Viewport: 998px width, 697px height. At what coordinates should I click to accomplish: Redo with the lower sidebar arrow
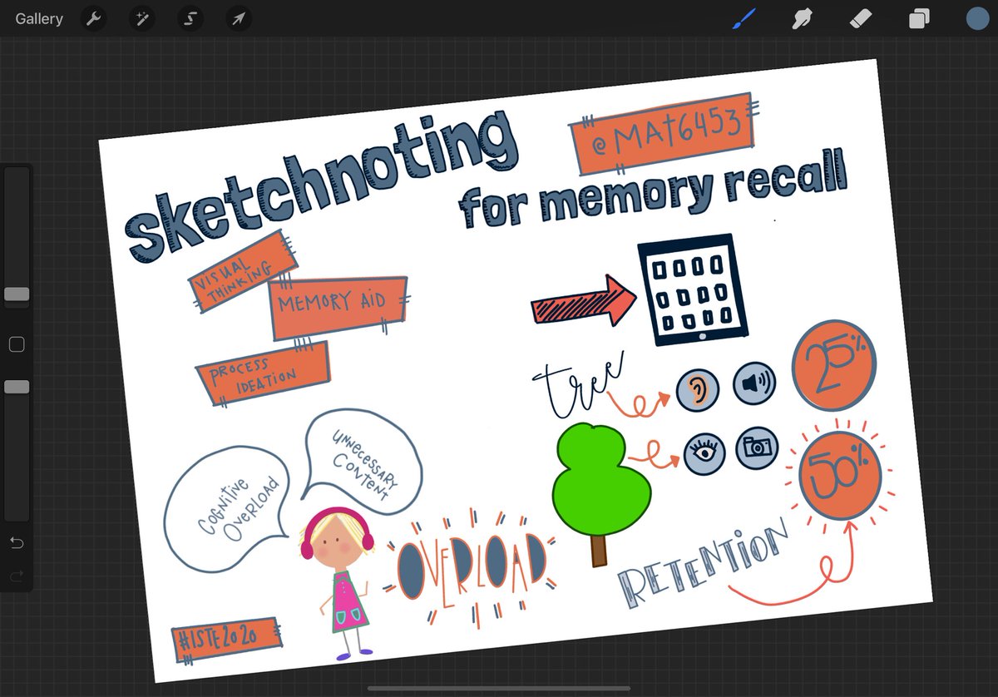coord(17,576)
